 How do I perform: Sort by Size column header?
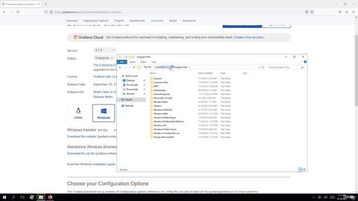pyautogui.click(x=245, y=73)
